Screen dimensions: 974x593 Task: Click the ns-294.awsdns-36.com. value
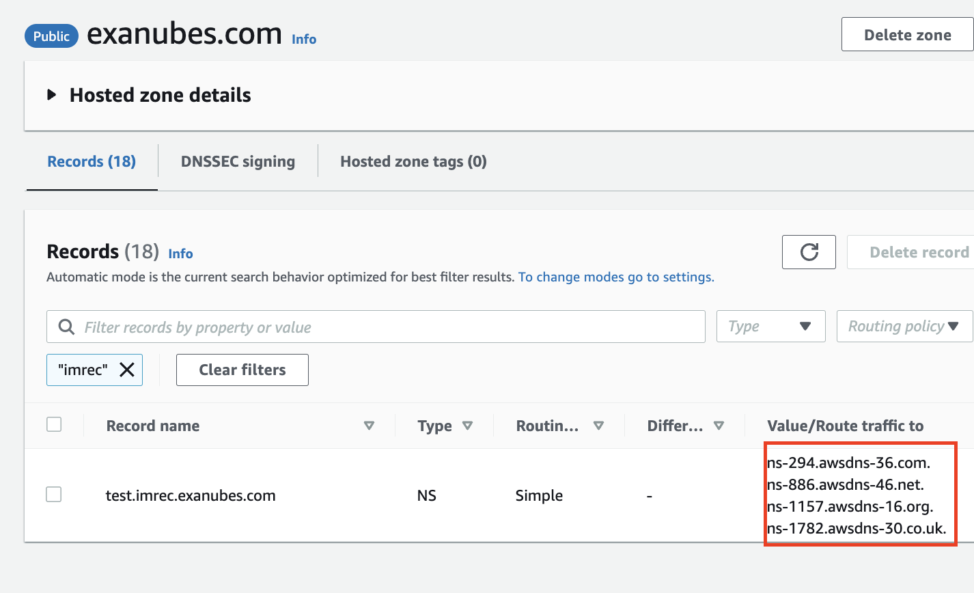[x=849, y=463]
